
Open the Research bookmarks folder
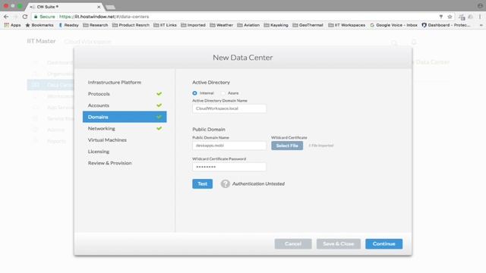pyautogui.click(x=96, y=25)
